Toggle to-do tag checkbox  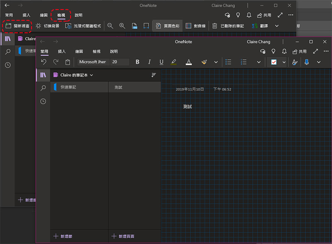274,62
